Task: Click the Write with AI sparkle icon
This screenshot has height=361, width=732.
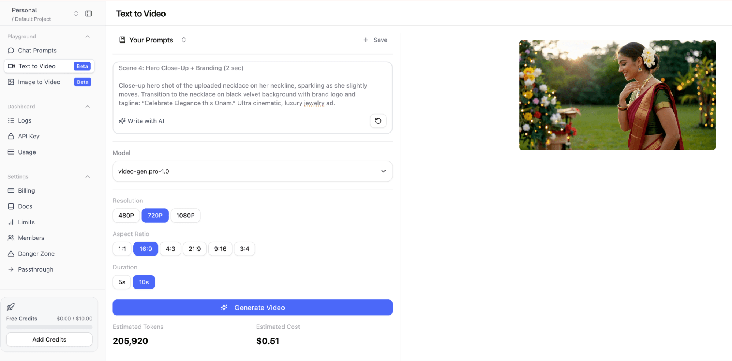Action: coord(122,120)
